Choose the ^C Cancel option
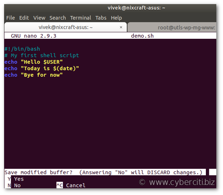The height and width of the screenshot is (195, 223). click(71, 185)
